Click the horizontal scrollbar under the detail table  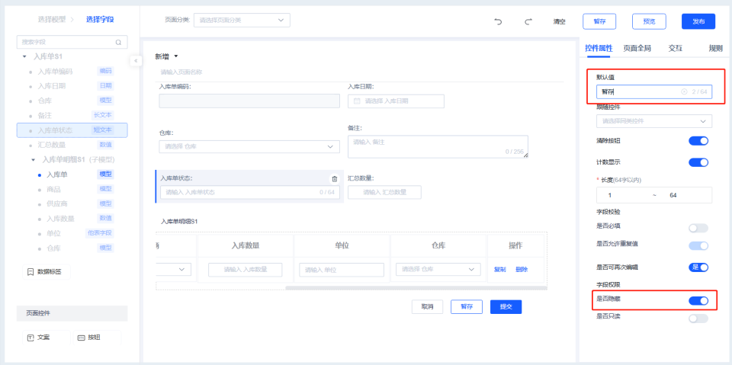[416, 288]
